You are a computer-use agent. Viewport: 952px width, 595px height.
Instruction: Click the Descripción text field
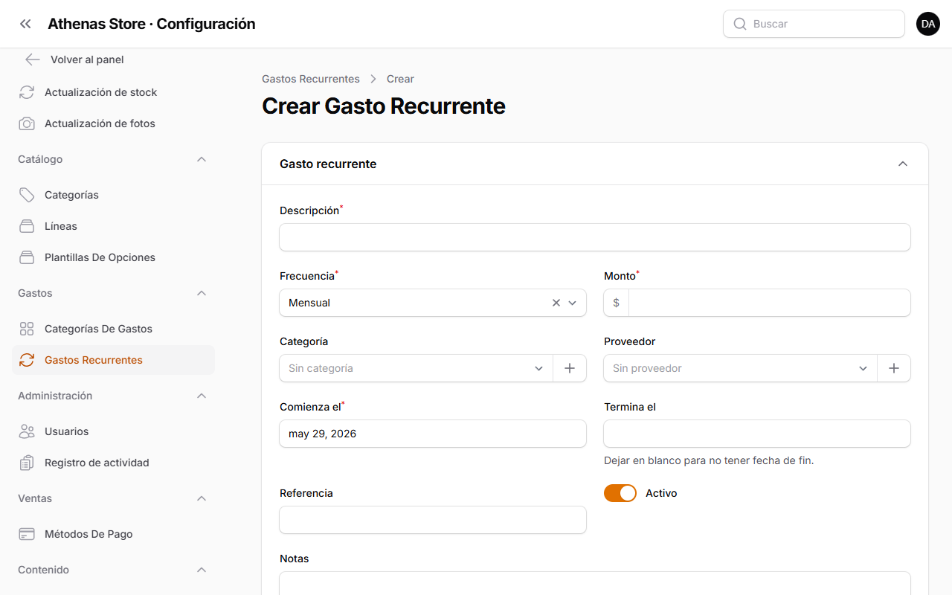pos(595,237)
